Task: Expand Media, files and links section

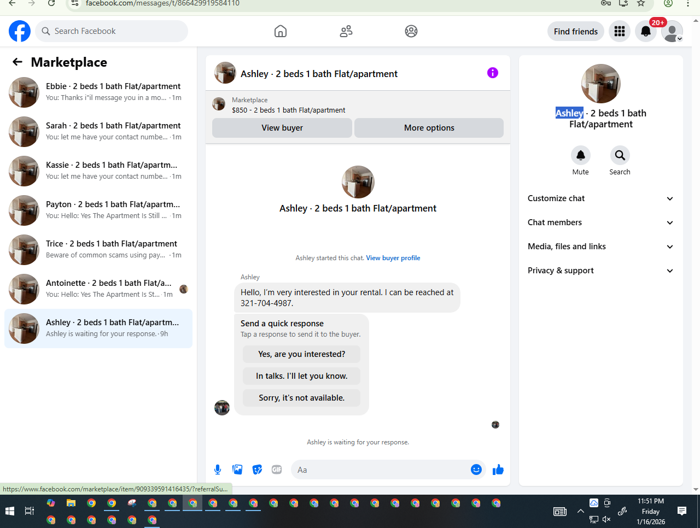Action: click(600, 247)
